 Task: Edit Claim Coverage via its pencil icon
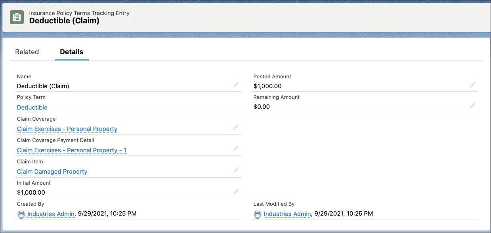(236, 127)
